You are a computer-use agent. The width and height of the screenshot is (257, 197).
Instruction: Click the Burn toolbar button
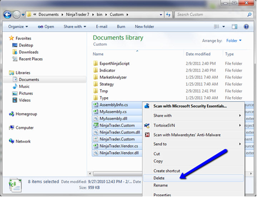(x=121, y=26)
